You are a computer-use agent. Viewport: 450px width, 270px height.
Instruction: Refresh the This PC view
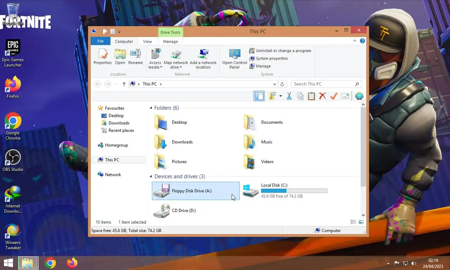tap(282, 84)
